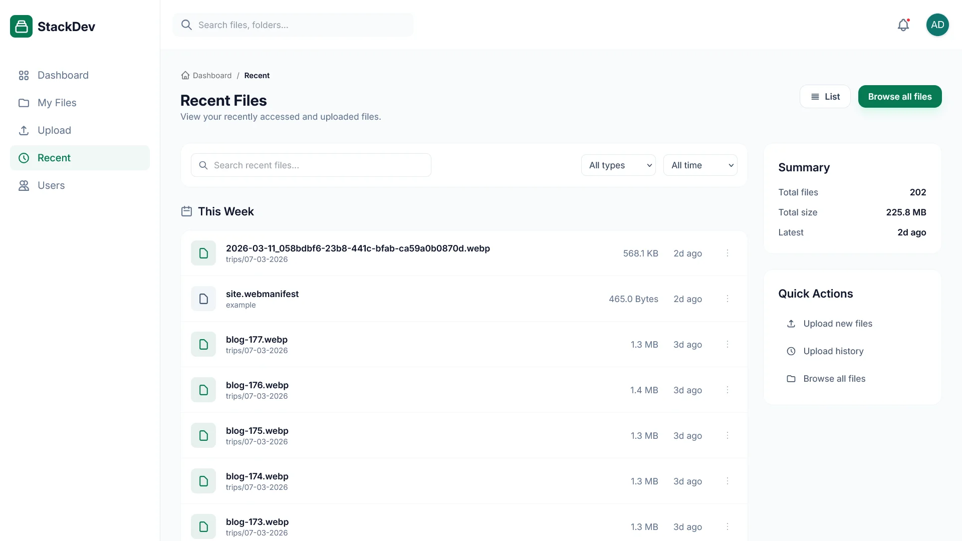Open the AD user avatar menu
This screenshot has width=962, height=541.
pos(937,25)
